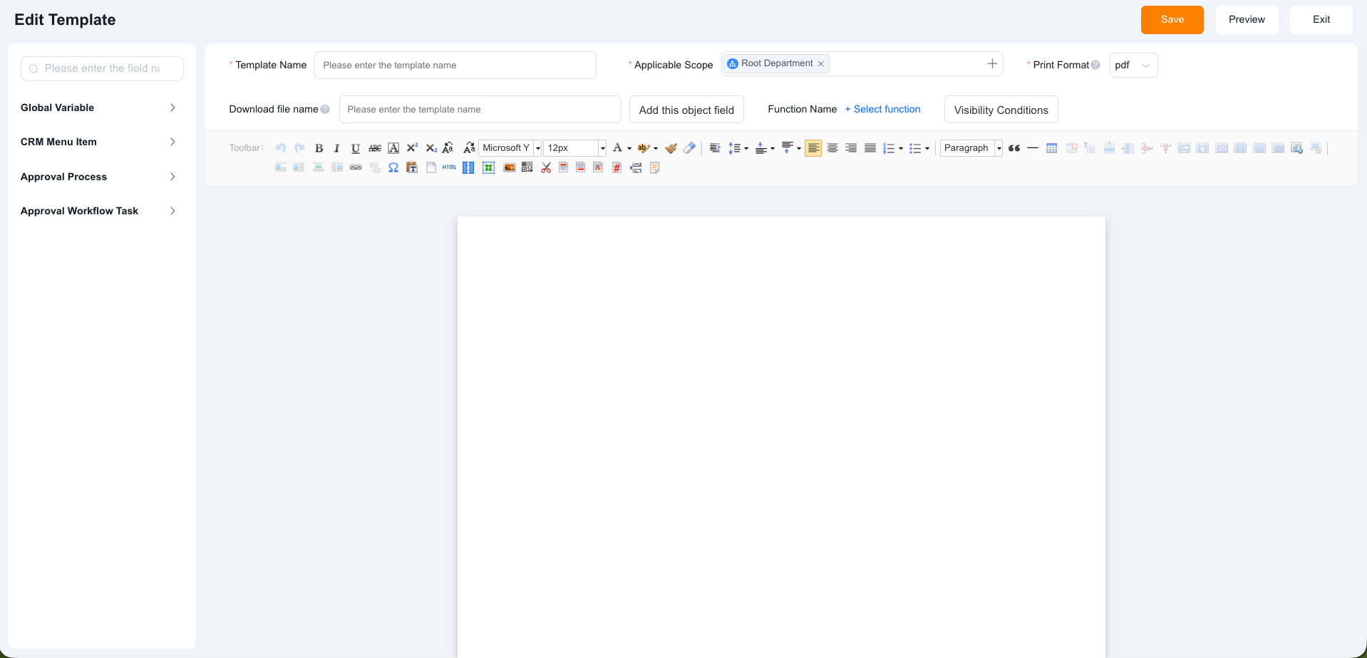This screenshot has height=658, width=1367.
Task: Click Add this object field button
Action: tap(686, 110)
